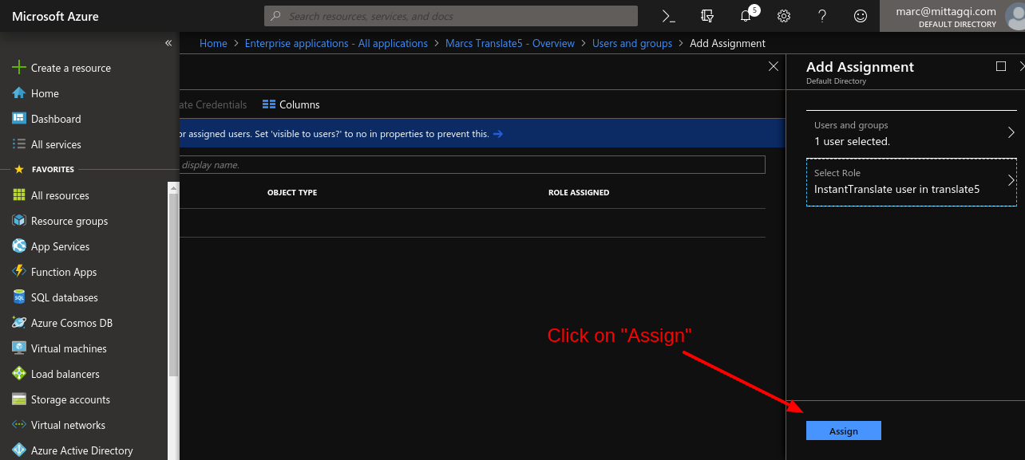Open the settings gear in header
1025x460 pixels.
(784, 16)
